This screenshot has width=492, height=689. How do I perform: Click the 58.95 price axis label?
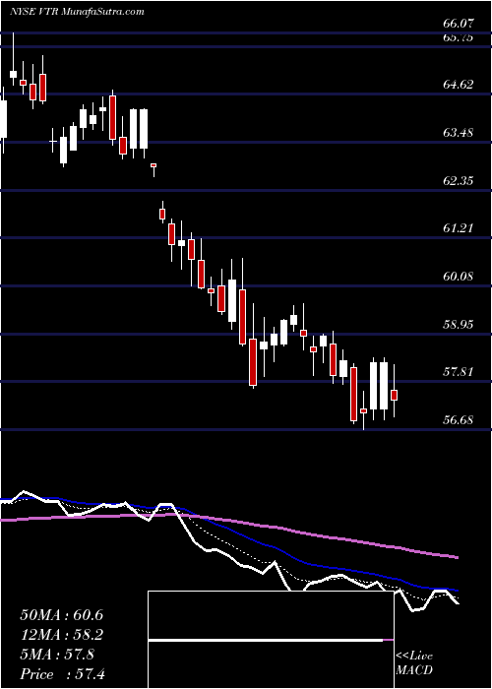[459, 324]
